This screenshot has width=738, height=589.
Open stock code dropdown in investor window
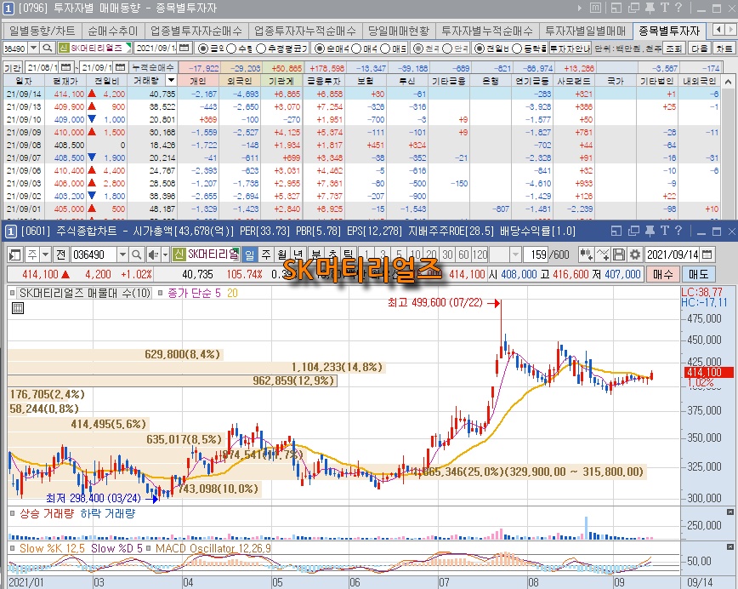[x=33, y=48]
